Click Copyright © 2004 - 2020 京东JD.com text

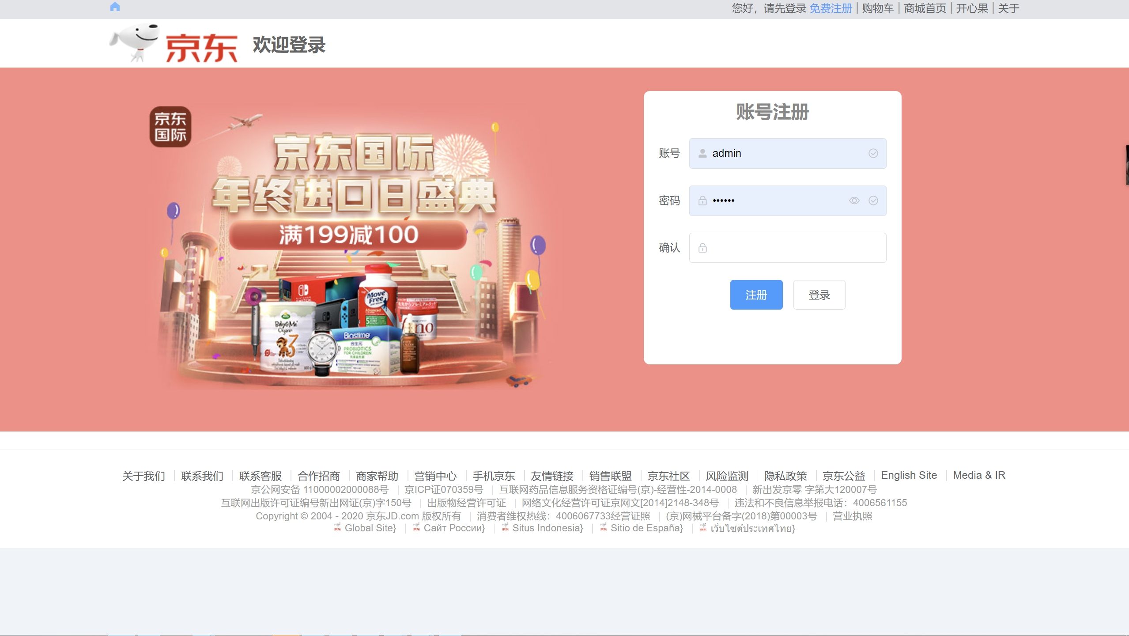click(358, 516)
